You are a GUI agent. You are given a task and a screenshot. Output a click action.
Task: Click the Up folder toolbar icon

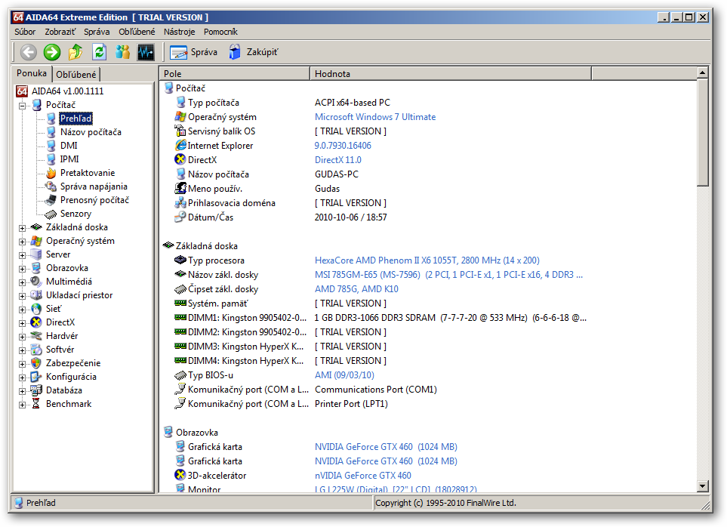click(75, 52)
